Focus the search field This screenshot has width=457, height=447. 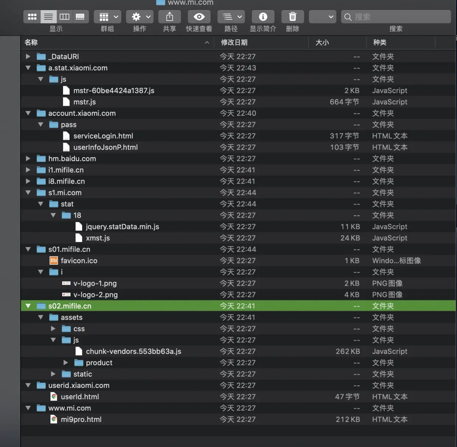396,17
